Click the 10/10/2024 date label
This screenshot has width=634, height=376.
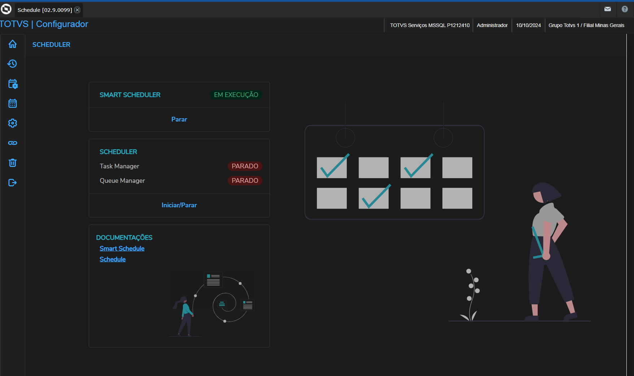click(528, 25)
